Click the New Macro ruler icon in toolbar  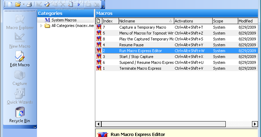pyautogui.click(x=39, y=4)
